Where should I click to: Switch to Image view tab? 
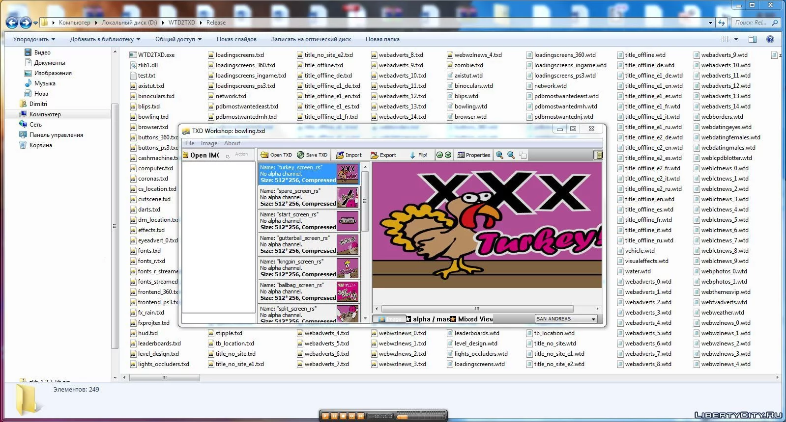click(389, 319)
